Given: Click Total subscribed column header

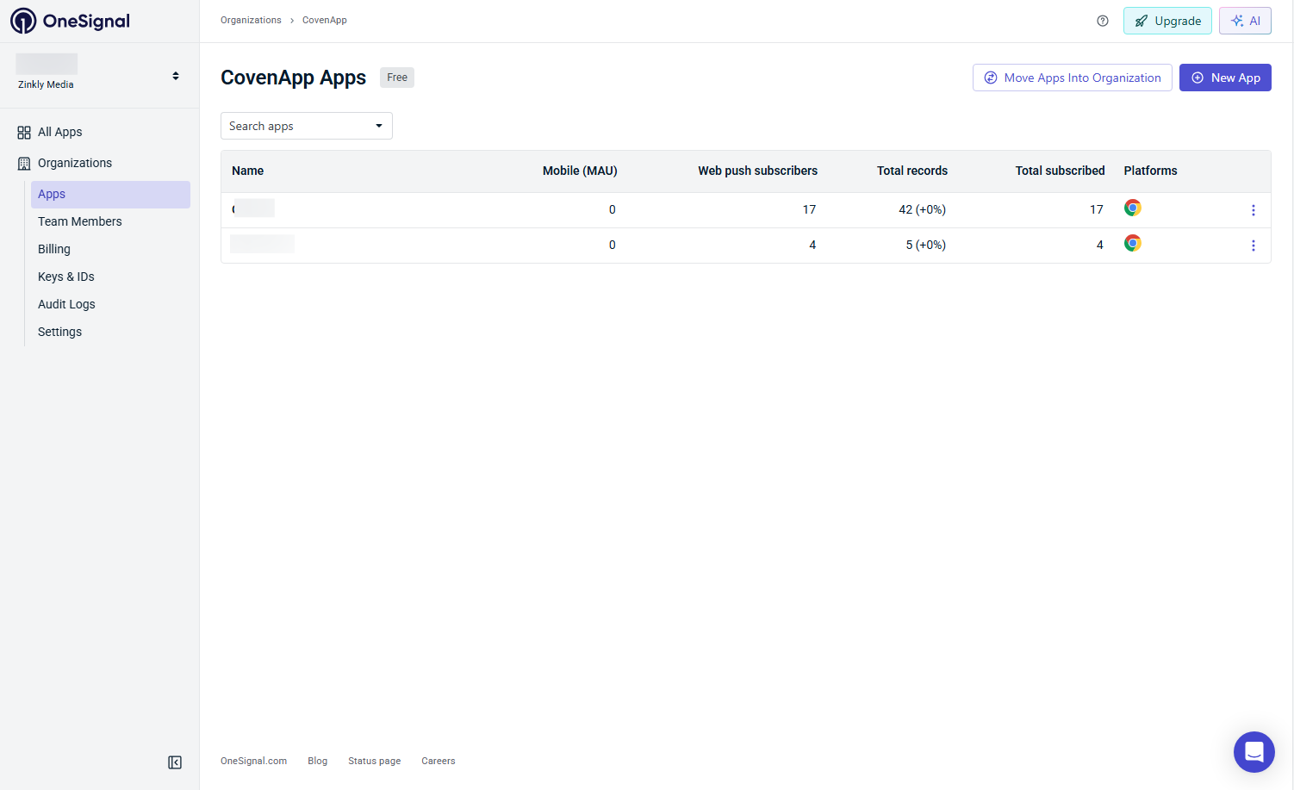Looking at the screenshot, I should pyautogui.click(x=1060, y=171).
